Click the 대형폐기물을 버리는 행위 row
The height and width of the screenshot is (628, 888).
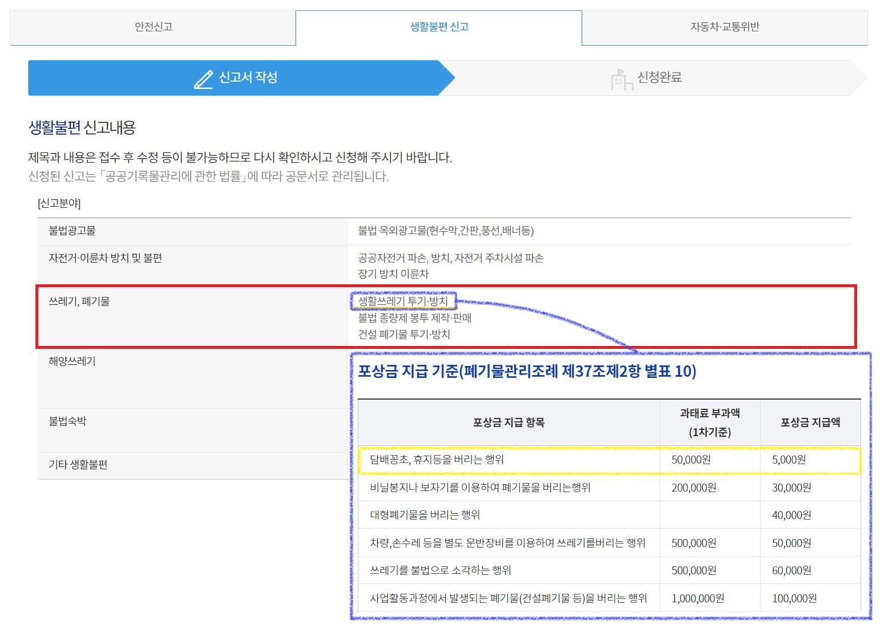(x=609, y=515)
